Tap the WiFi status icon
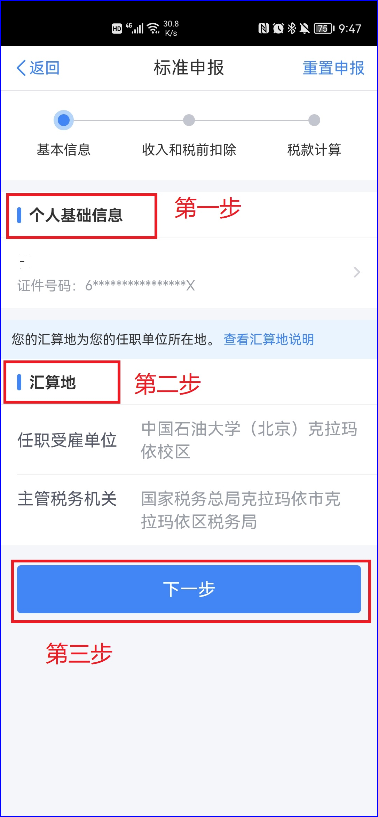The height and width of the screenshot is (817, 378). pos(153,28)
